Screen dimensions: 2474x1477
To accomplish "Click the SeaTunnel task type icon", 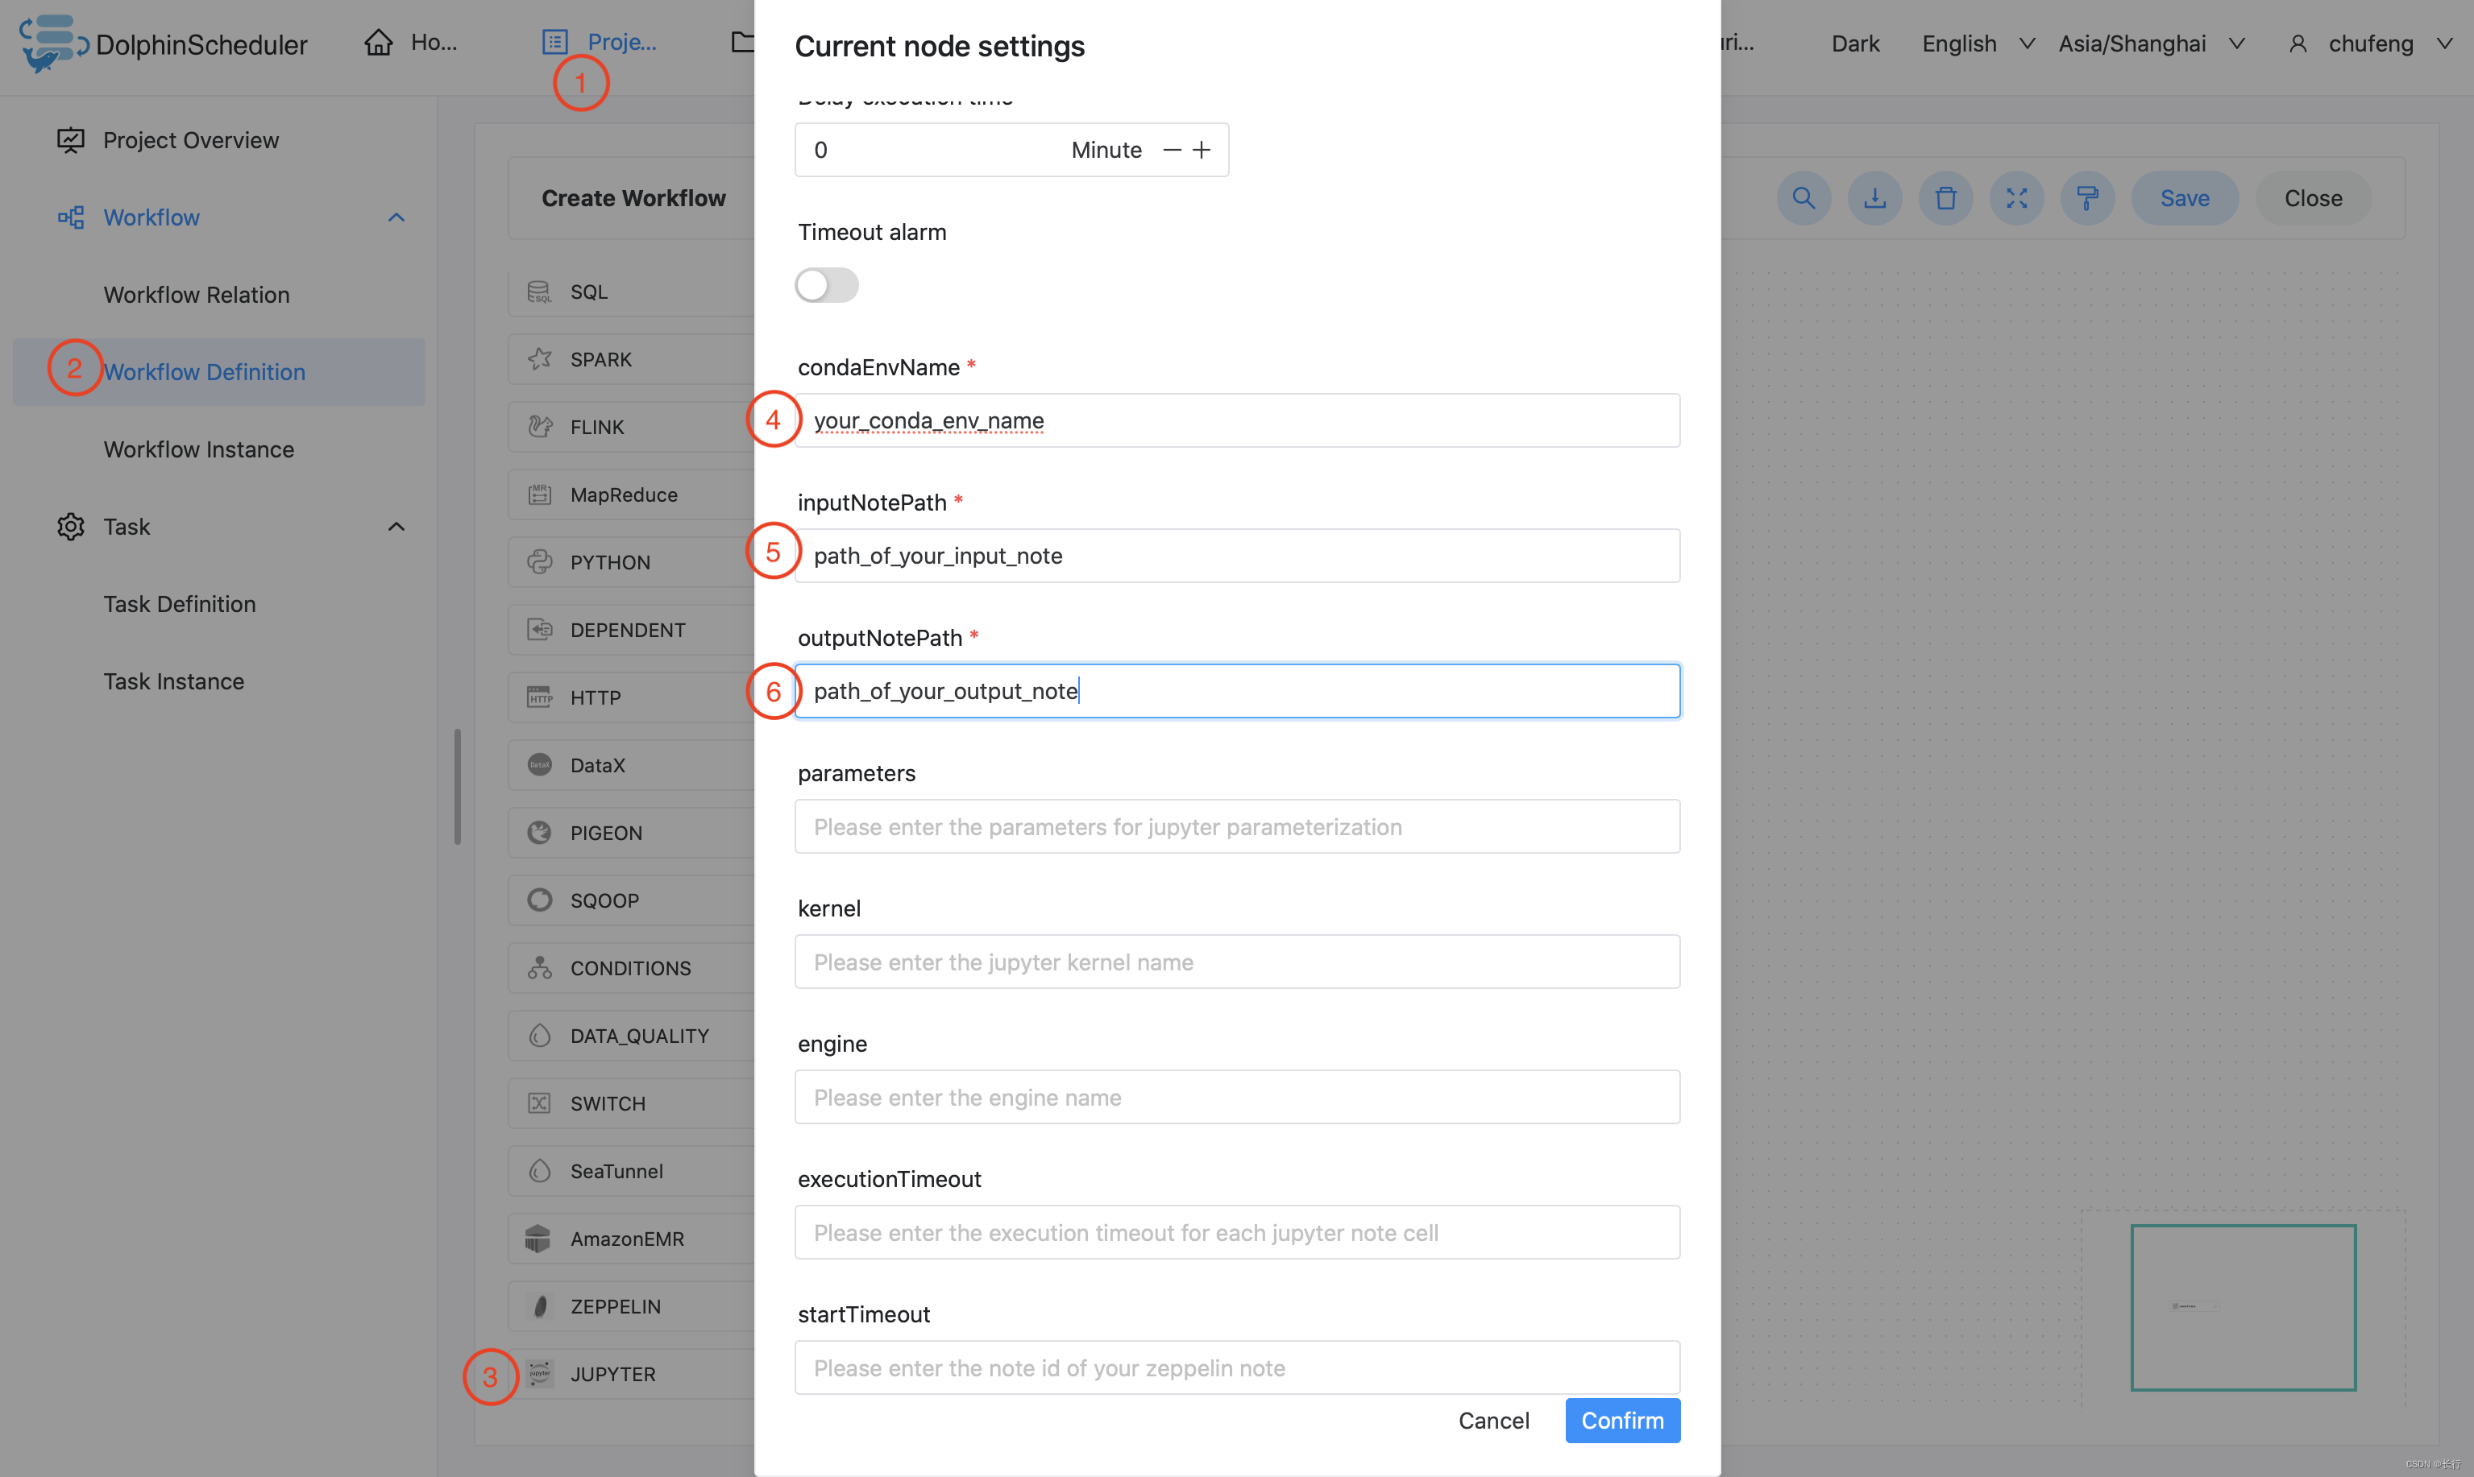I will click(x=540, y=1171).
